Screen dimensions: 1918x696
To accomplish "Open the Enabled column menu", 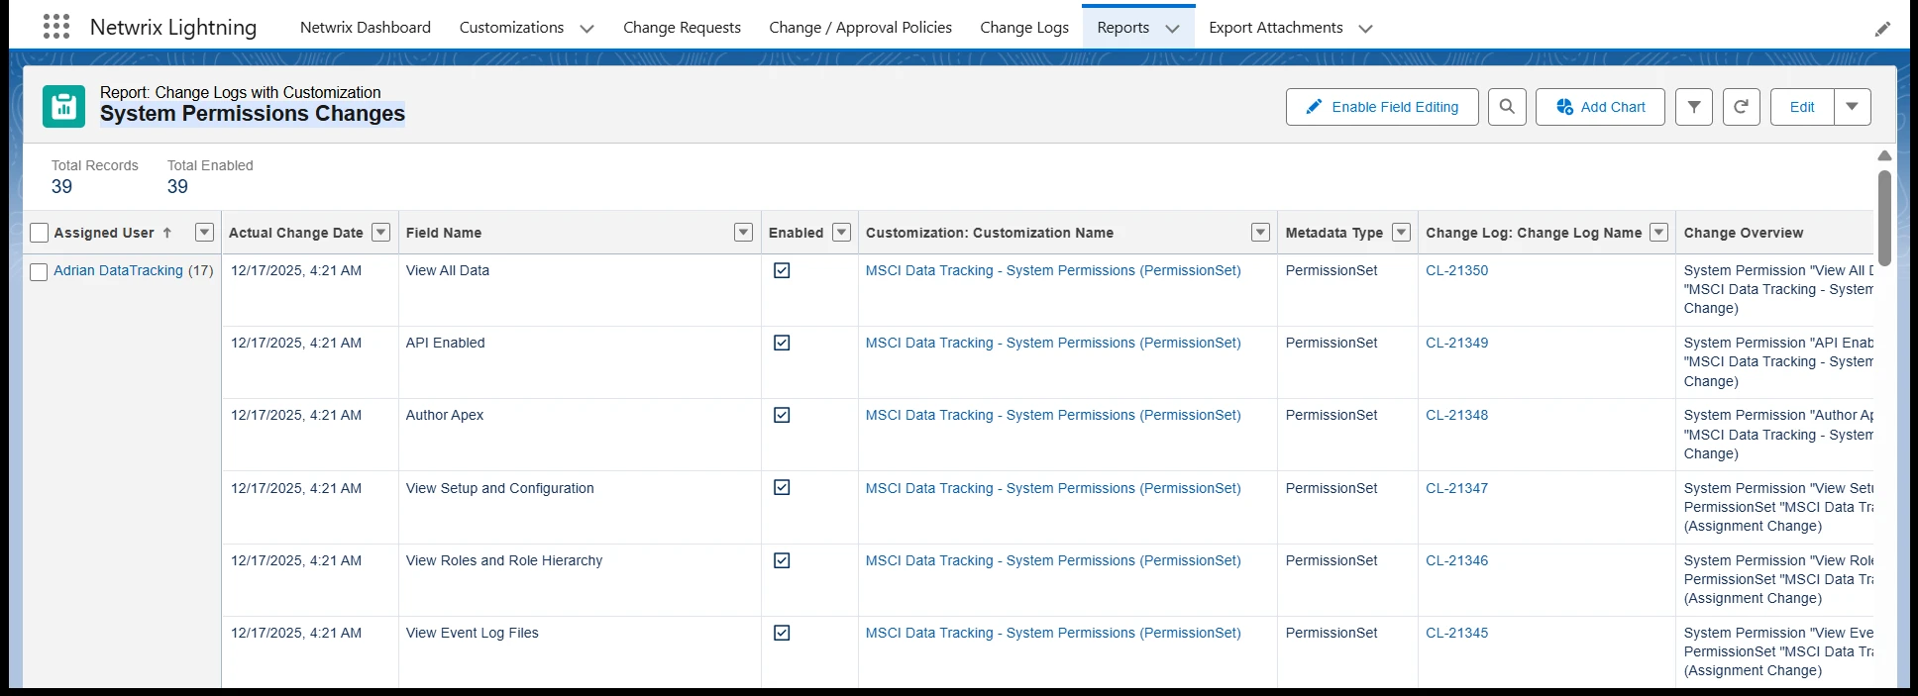I will [841, 233].
